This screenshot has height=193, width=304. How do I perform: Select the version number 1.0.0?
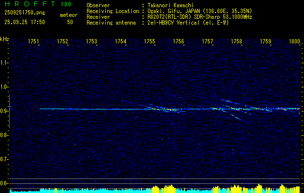(66, 4)
